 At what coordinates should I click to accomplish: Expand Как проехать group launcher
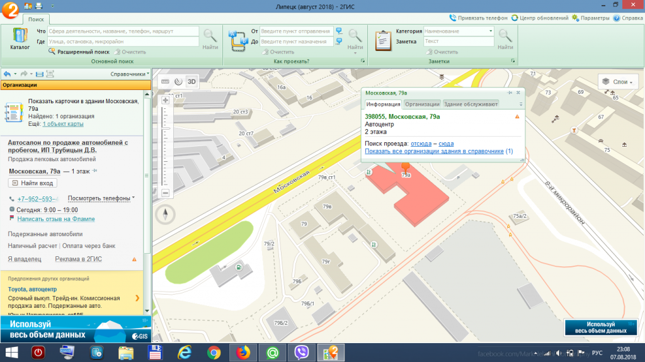pyautogui.click(x=363, y=61)
